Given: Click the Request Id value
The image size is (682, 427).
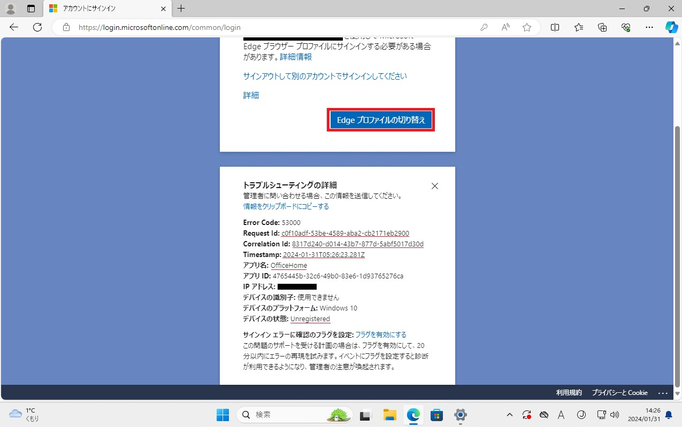Looking at the screenshot, I should tap(345, 233).
